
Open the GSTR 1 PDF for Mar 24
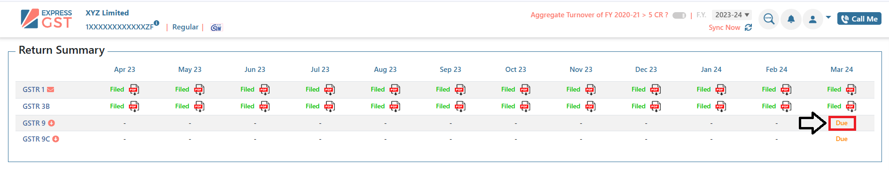coord(851,90)
